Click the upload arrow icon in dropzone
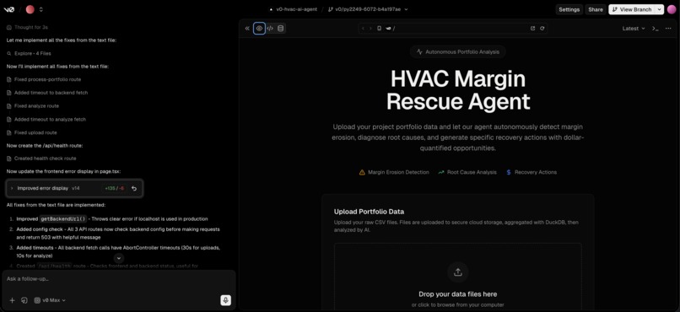680x312 pixels. [x=458, y=272]
